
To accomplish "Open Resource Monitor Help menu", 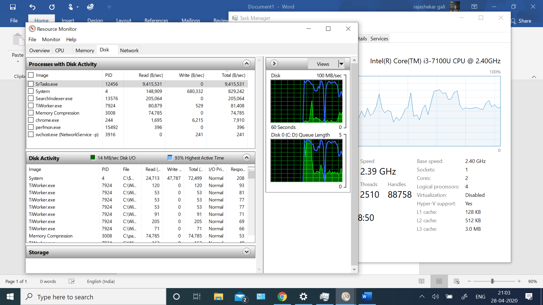I will (71, 40).
